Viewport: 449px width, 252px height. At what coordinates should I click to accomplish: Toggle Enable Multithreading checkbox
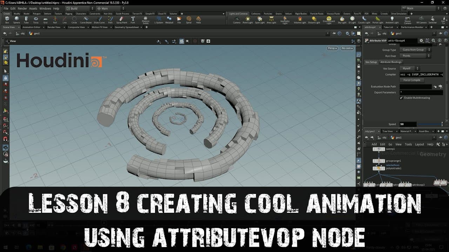401,98
